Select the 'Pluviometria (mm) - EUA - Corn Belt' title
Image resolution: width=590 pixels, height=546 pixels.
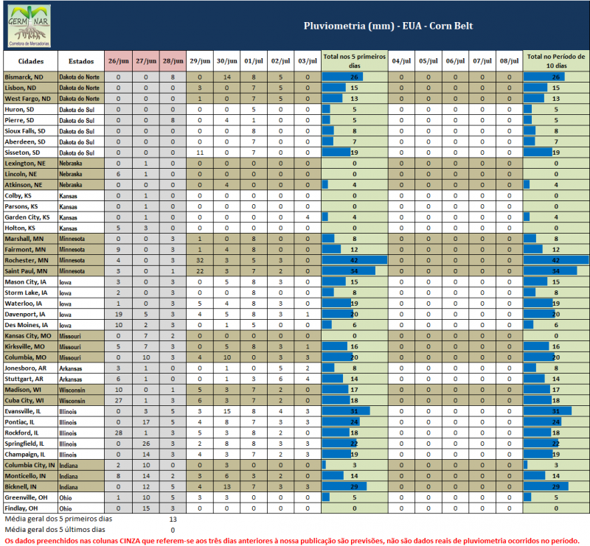click(x=388, y=26)
